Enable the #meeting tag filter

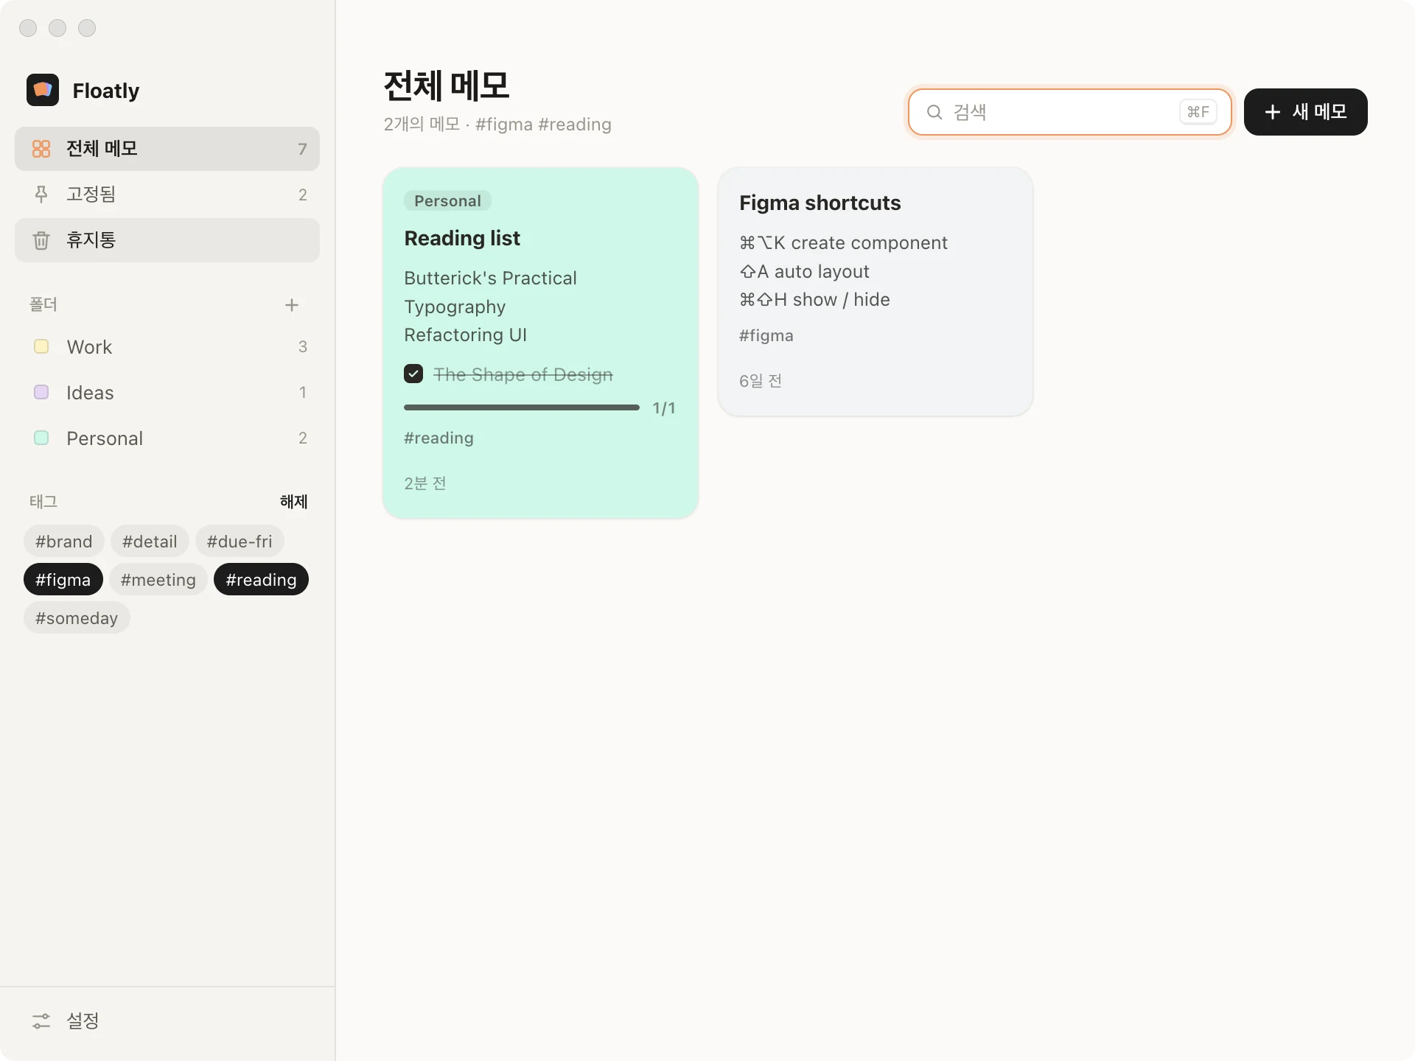tap(158, 580)
